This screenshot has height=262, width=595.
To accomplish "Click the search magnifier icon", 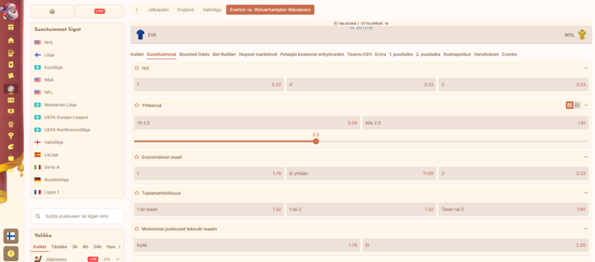I will pos(38,216).
